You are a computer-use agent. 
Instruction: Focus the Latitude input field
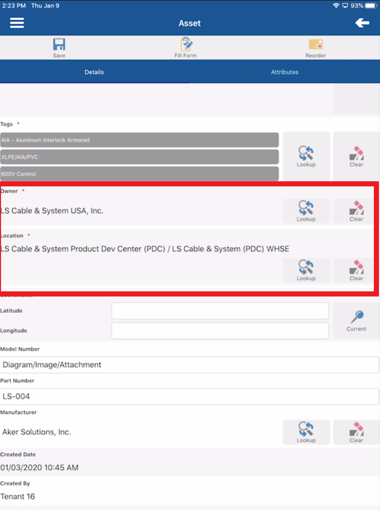pos(220,311)
